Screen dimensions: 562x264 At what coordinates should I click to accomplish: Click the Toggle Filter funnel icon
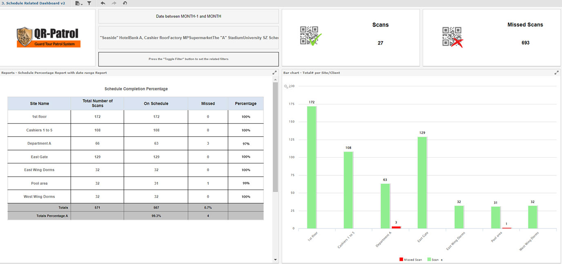coord(89,3)
